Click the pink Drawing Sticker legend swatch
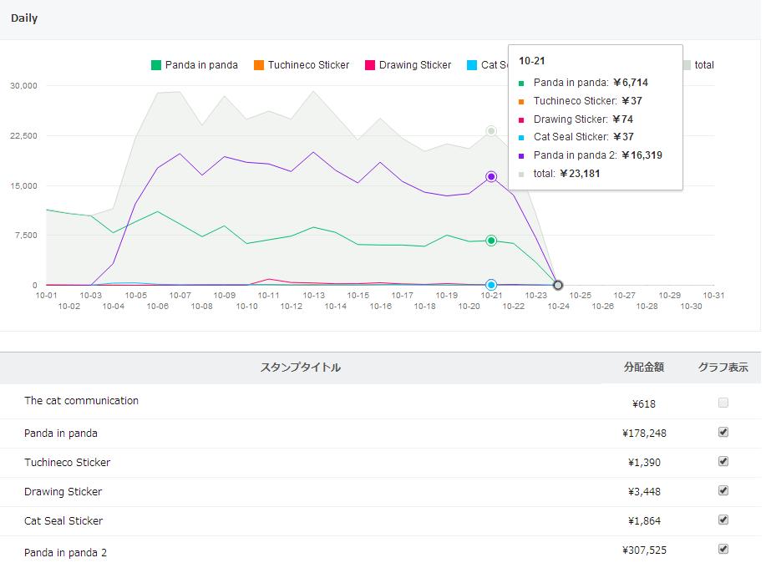The width and height of the screenshot is (766, 568). [x=370, y=65]
